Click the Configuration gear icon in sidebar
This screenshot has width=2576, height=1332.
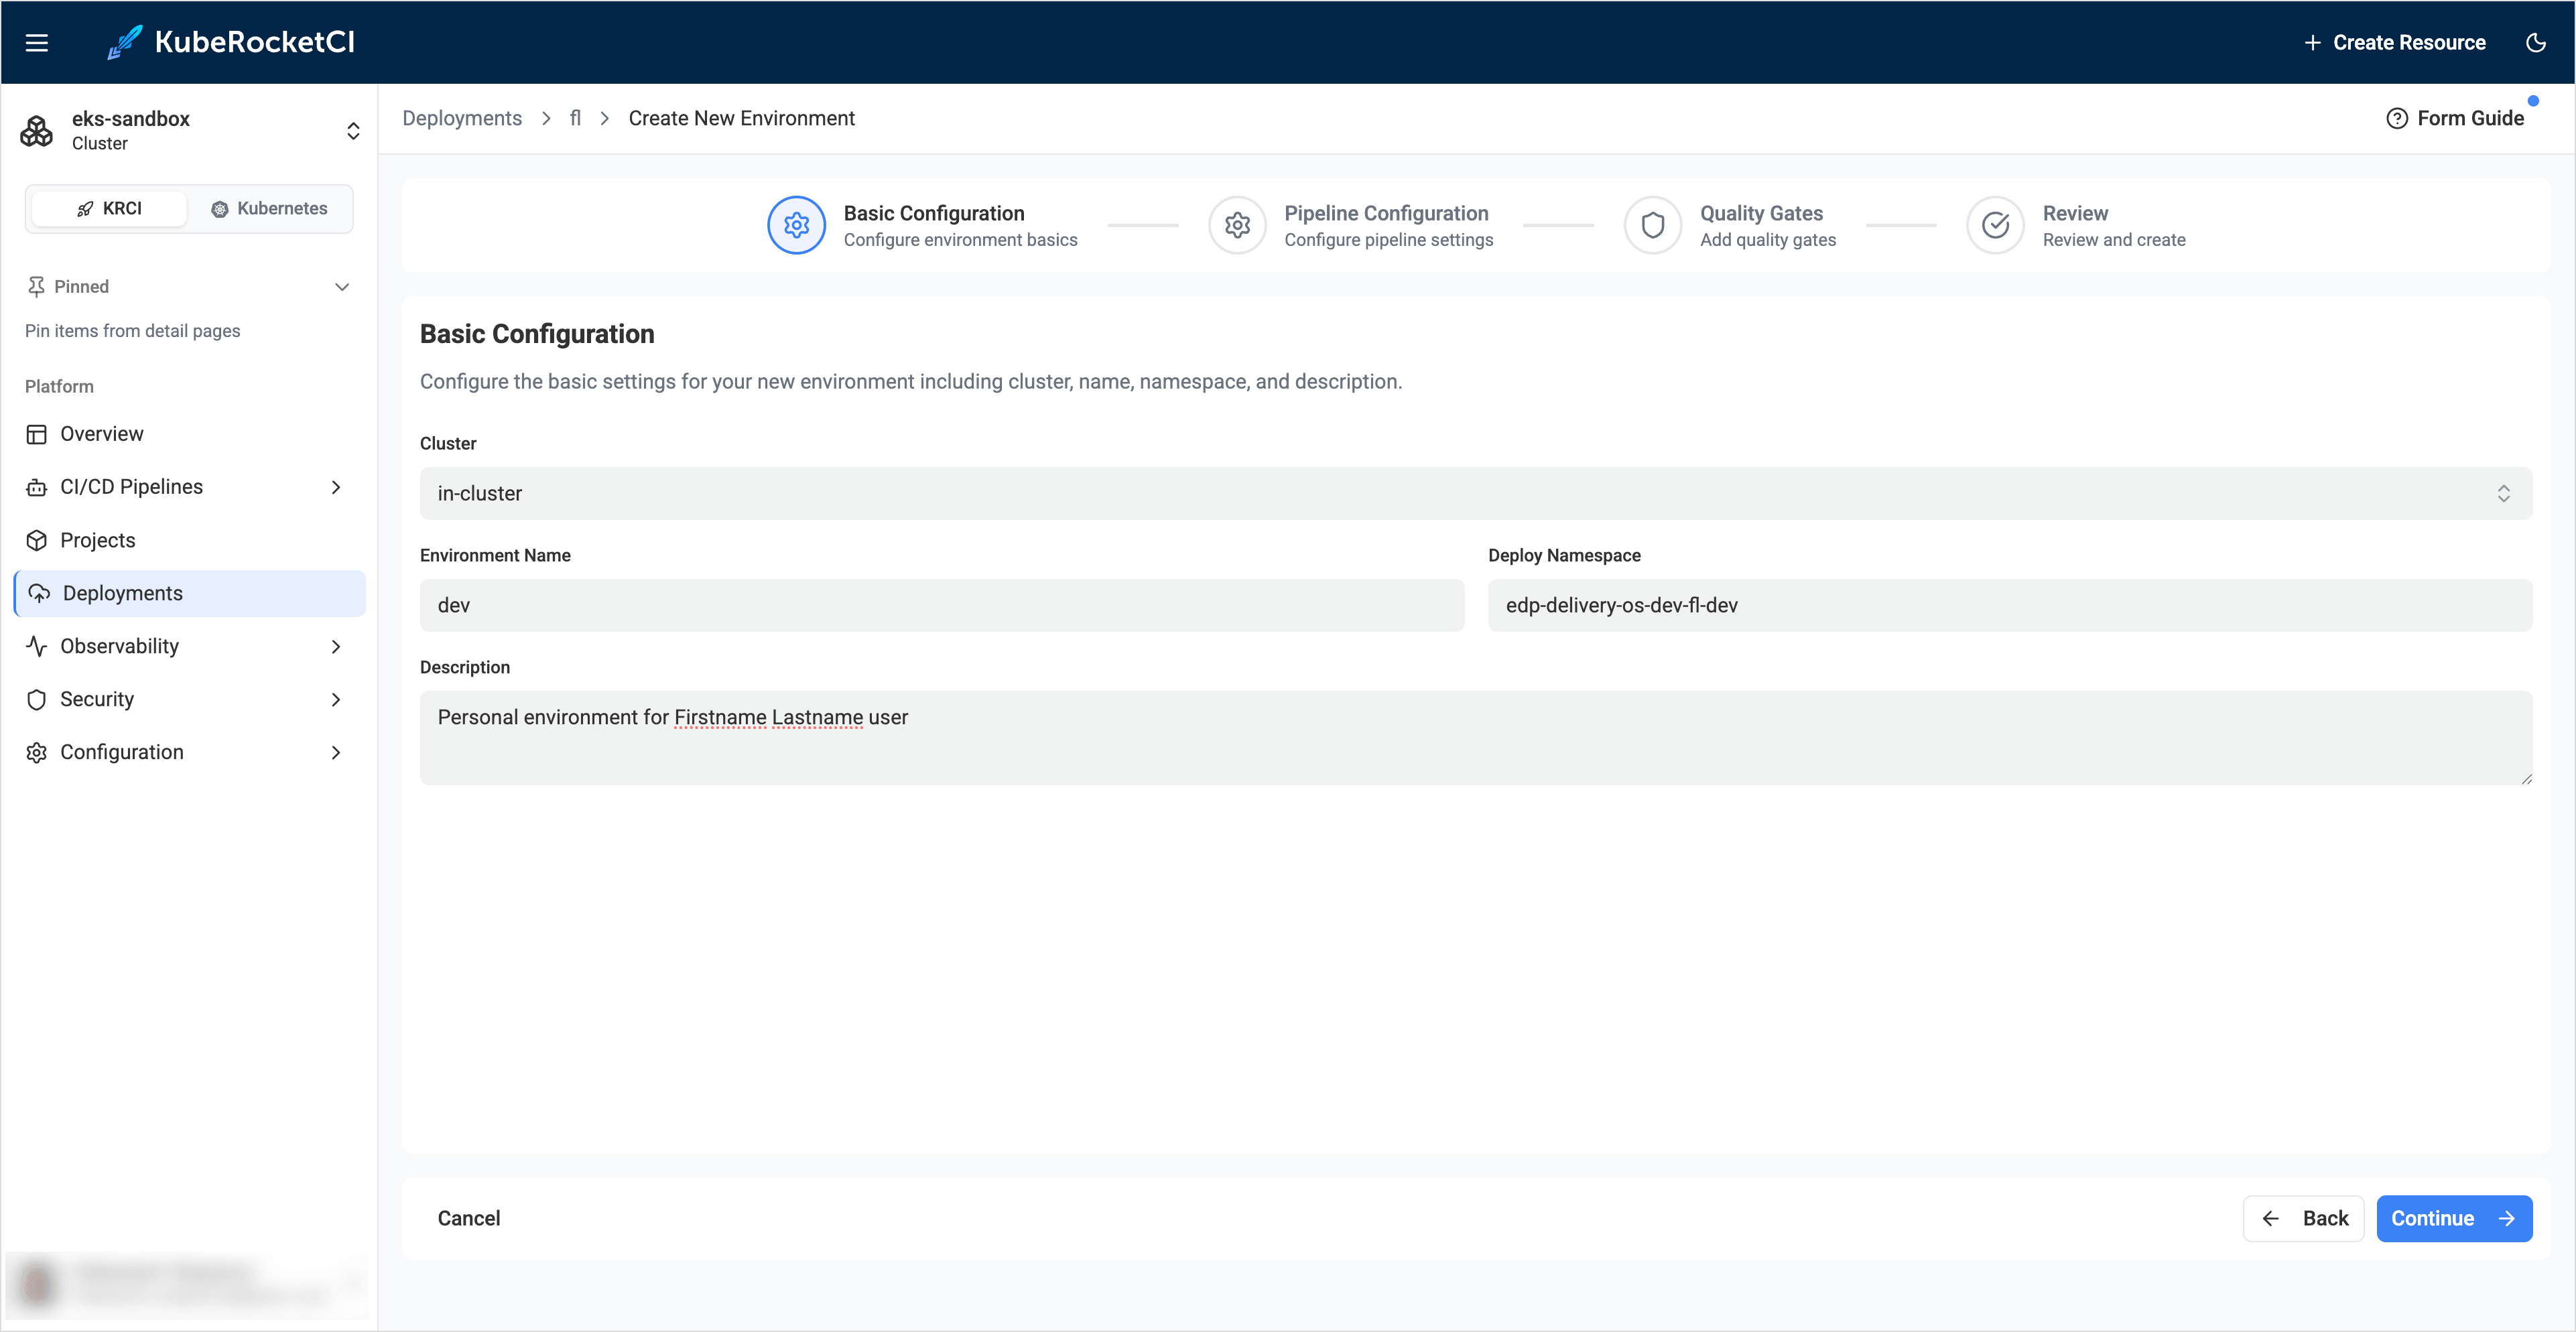click(37, 752)
